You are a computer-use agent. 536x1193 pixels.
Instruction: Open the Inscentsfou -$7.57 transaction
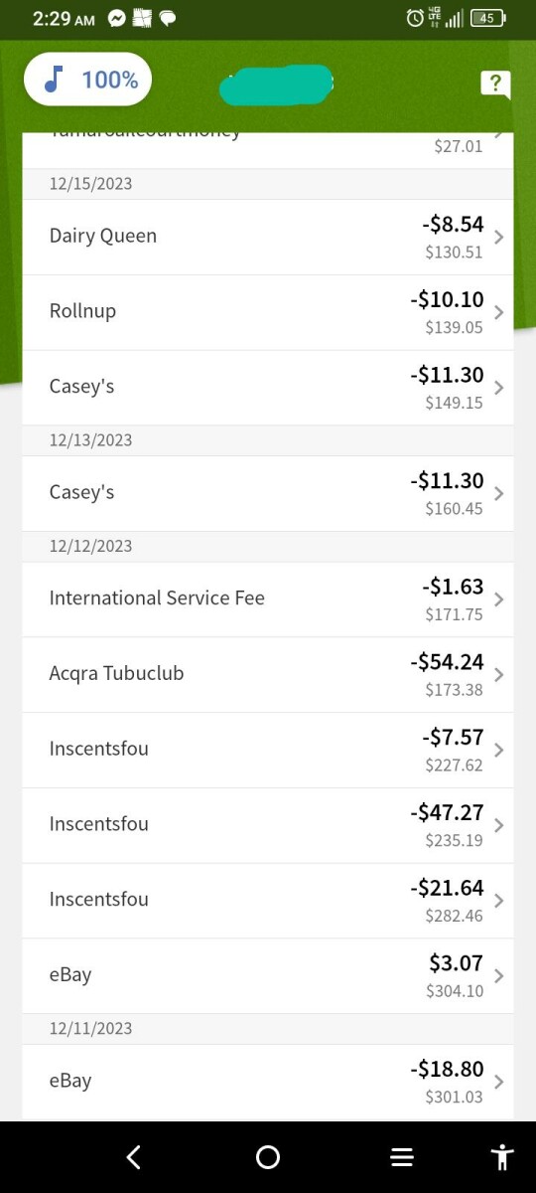click(268, 750)
